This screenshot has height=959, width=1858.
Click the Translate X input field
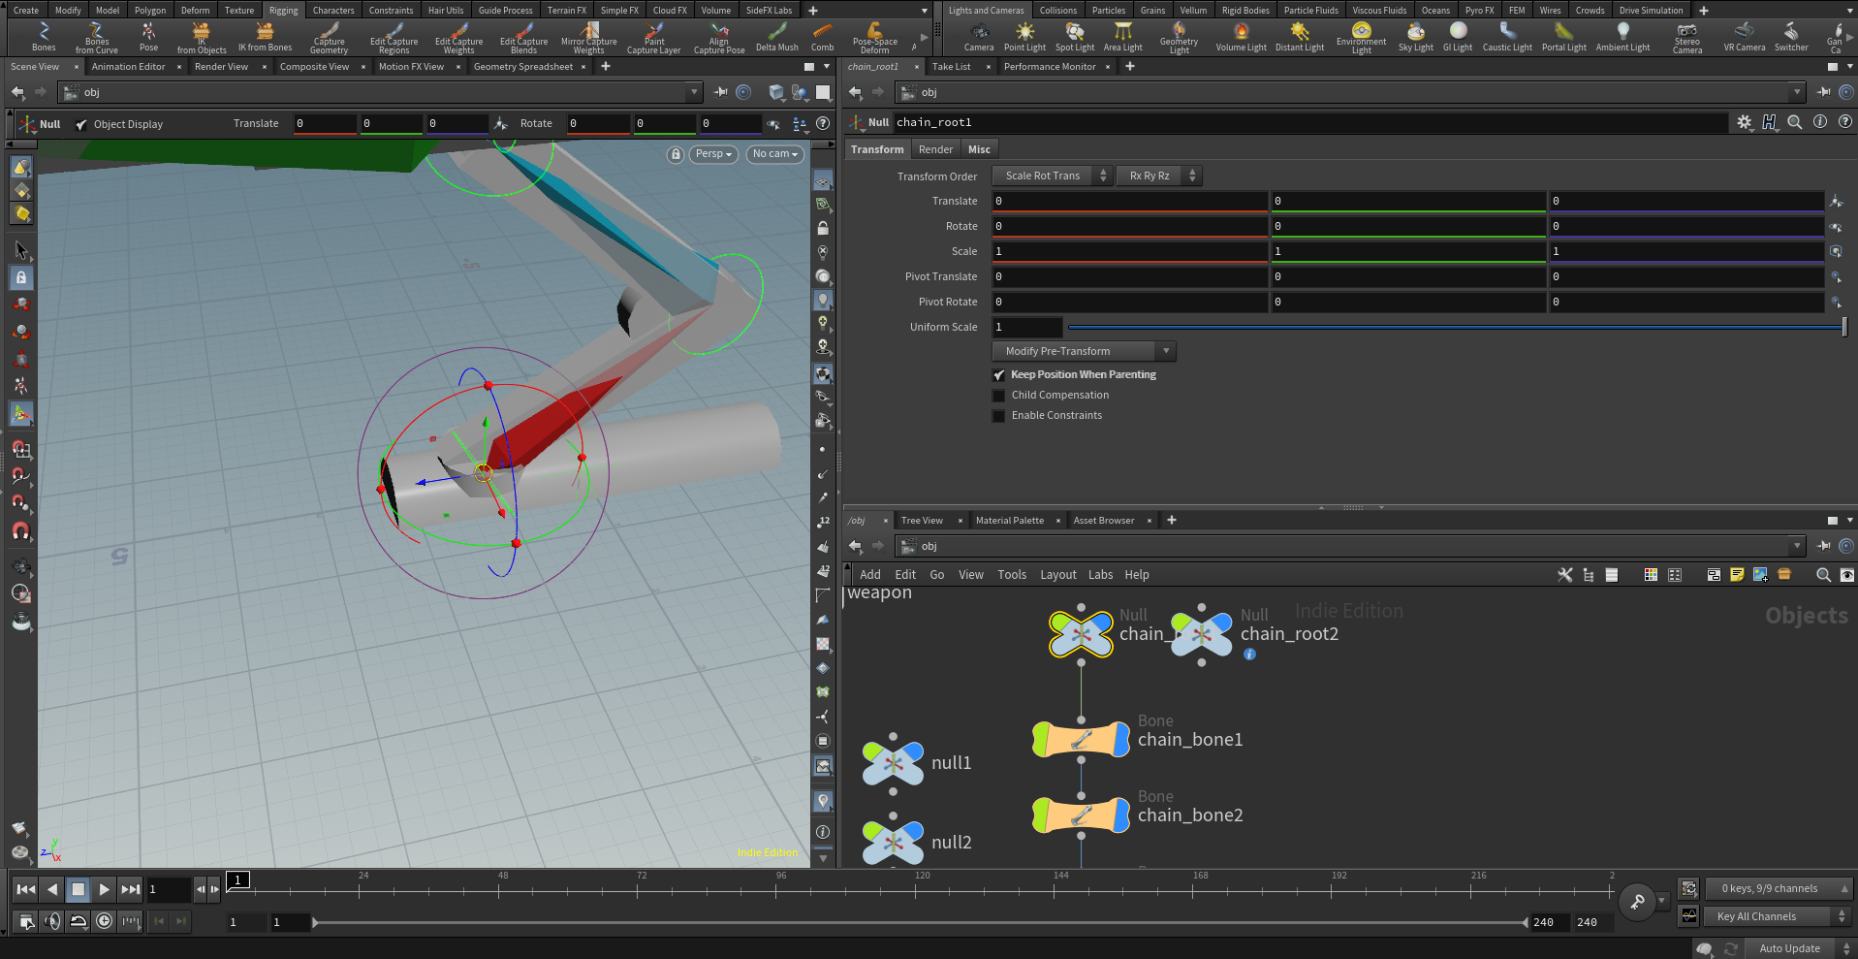point(1129,201)
